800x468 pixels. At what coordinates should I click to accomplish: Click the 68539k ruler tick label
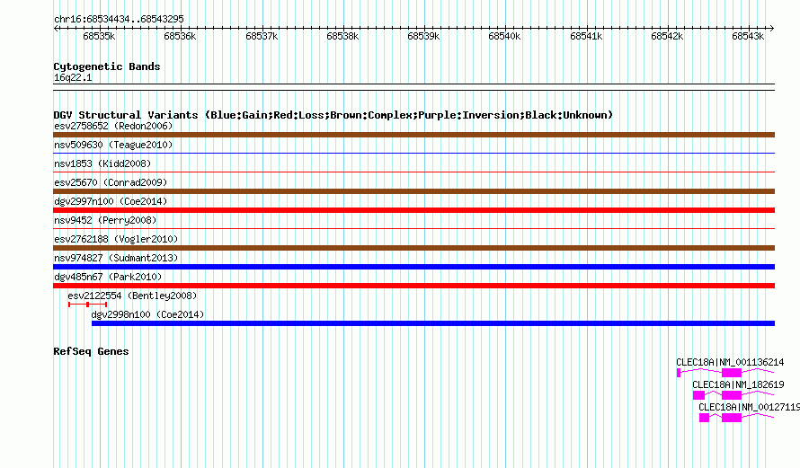[423, 36]
